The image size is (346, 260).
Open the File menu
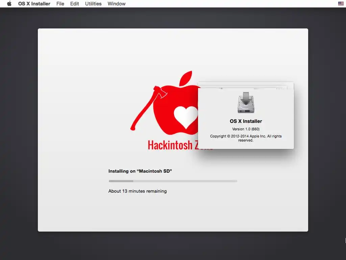[60, 4]
